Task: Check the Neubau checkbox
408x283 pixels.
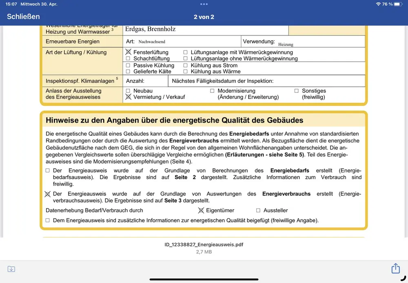Action: click(128, 91)
